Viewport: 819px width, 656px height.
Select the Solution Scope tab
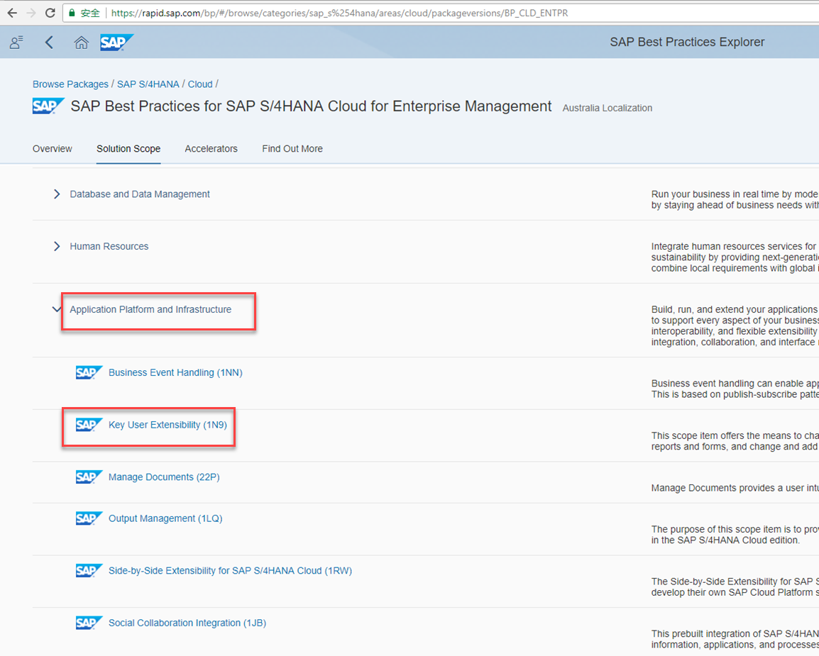(x=128, y=149)
